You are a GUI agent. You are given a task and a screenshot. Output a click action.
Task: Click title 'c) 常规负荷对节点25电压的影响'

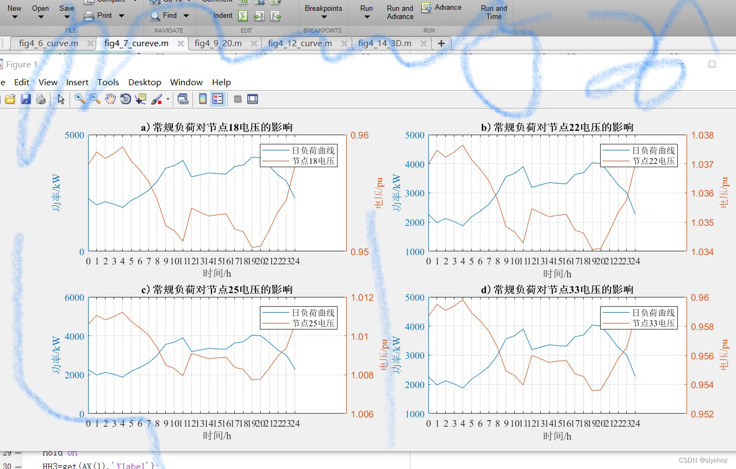217,290
